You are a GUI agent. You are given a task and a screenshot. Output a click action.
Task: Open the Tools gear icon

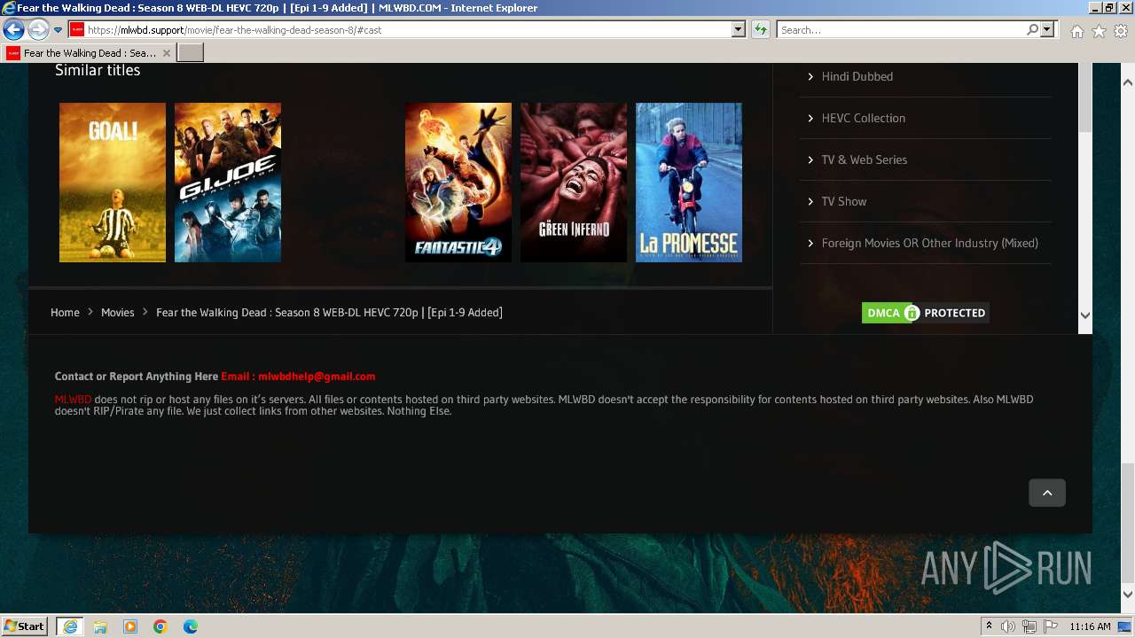[x=1121, y=31]
